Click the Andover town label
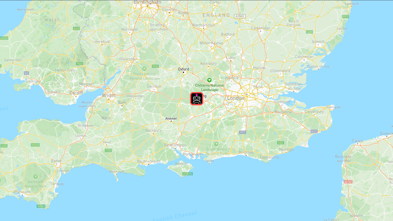 (x=171, y=118)
